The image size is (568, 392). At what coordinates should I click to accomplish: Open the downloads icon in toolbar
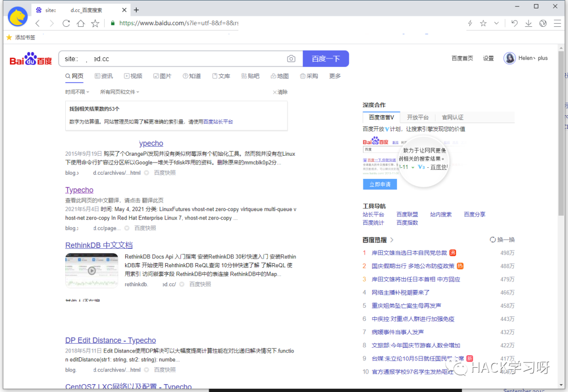[x=529, y=24]
